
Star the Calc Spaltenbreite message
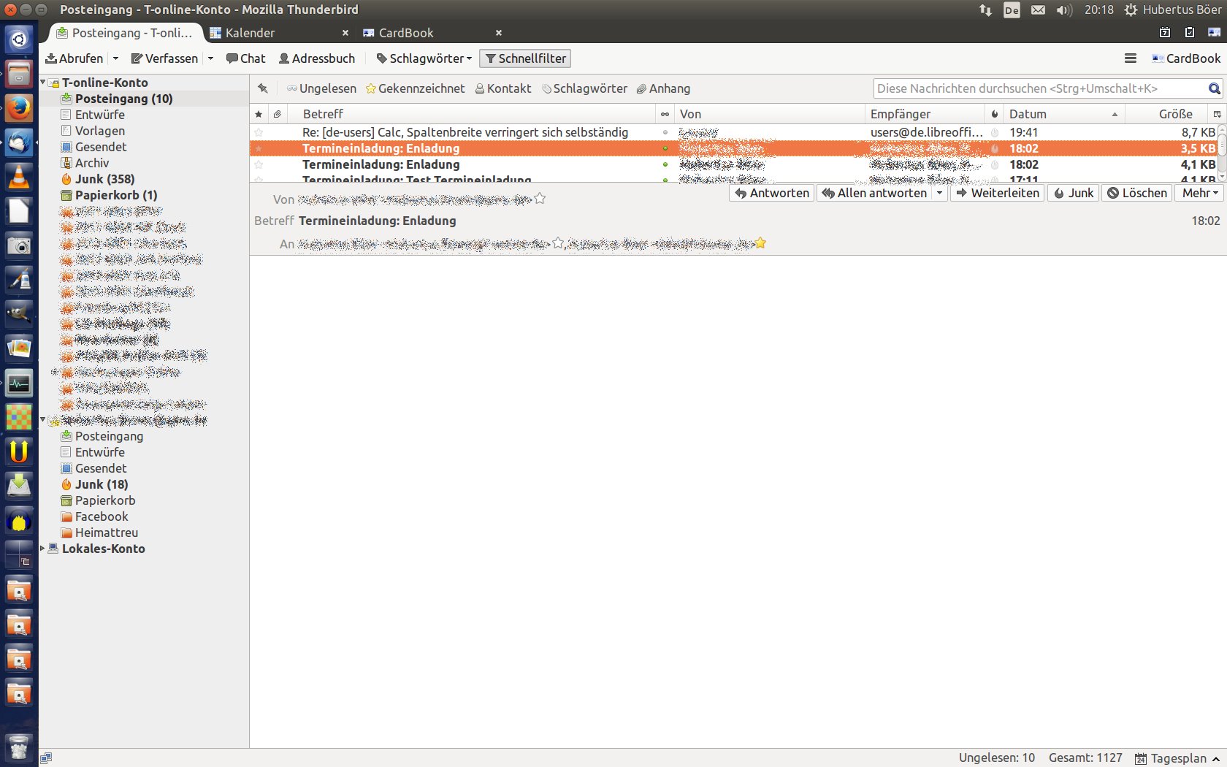coord(259,132)
